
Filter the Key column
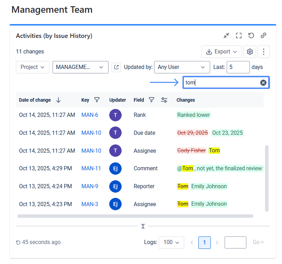(97, 100)
